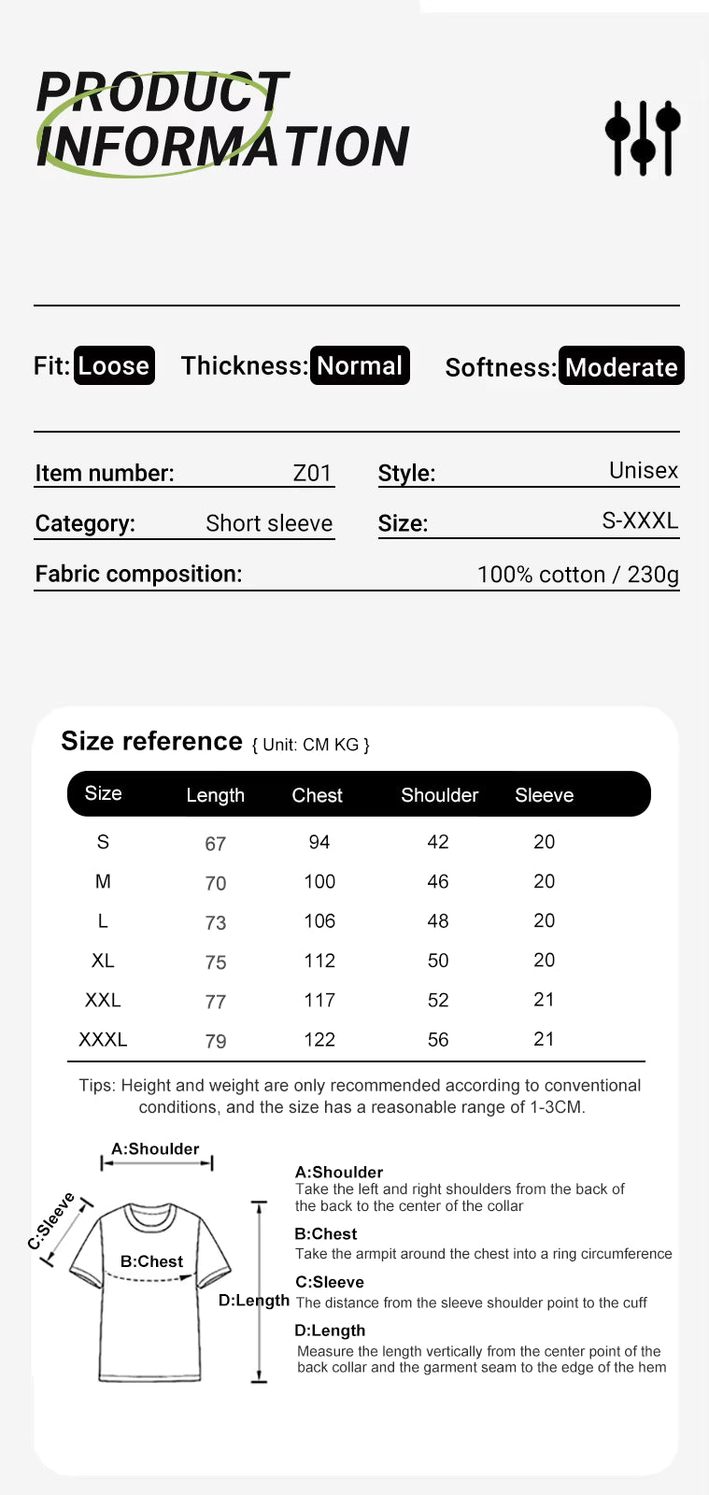Select the Loose fit badge
709x1495 pixels.
114,365
